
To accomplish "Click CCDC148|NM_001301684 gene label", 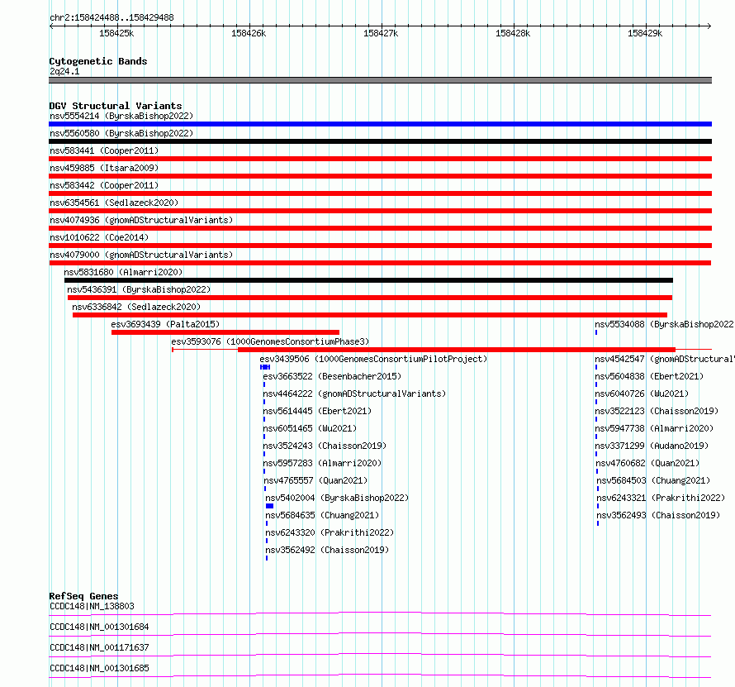I will [x=99, y=627].
